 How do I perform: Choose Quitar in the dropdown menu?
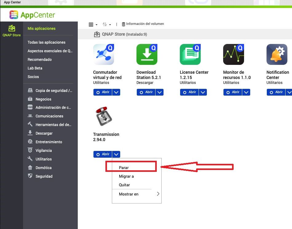coord(124,185)
